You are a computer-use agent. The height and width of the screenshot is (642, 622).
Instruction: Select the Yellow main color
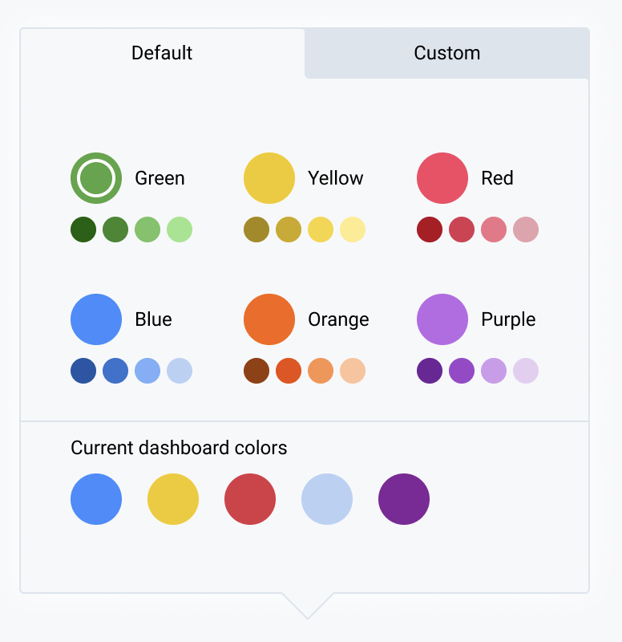tap(269, 177)
